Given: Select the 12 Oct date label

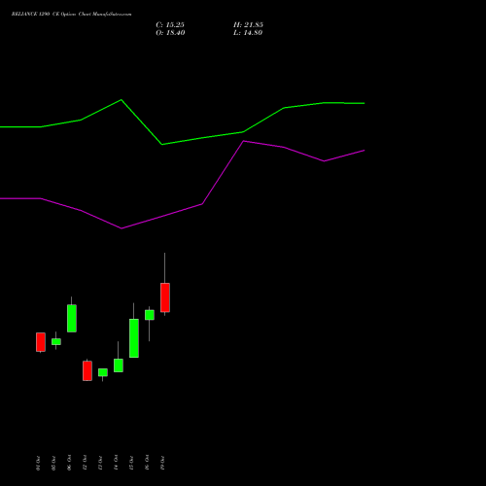Looking at the screenshot, I should (85, 463).
